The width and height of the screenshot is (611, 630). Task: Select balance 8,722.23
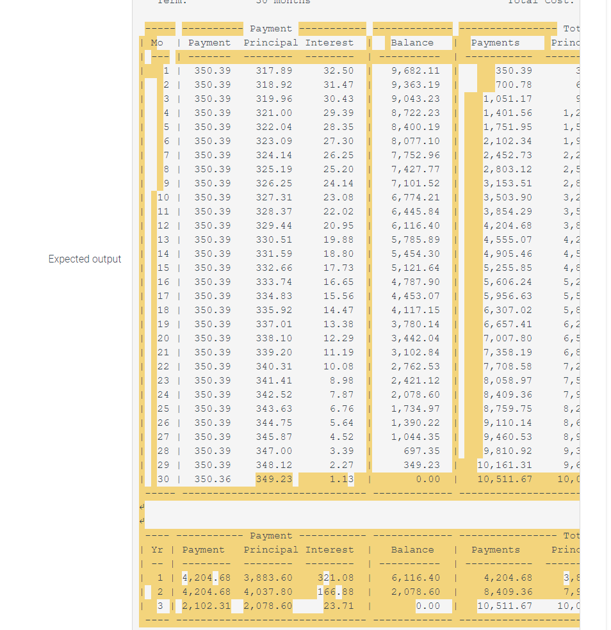pos(415,113)
